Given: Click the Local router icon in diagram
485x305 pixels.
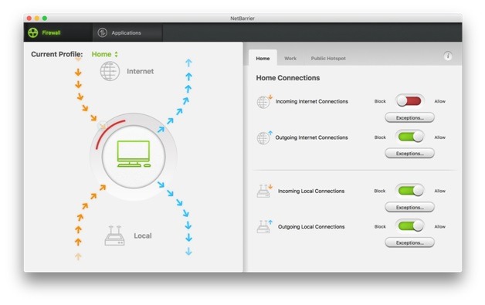Looking at the screenshot, I should click(115, 236).
